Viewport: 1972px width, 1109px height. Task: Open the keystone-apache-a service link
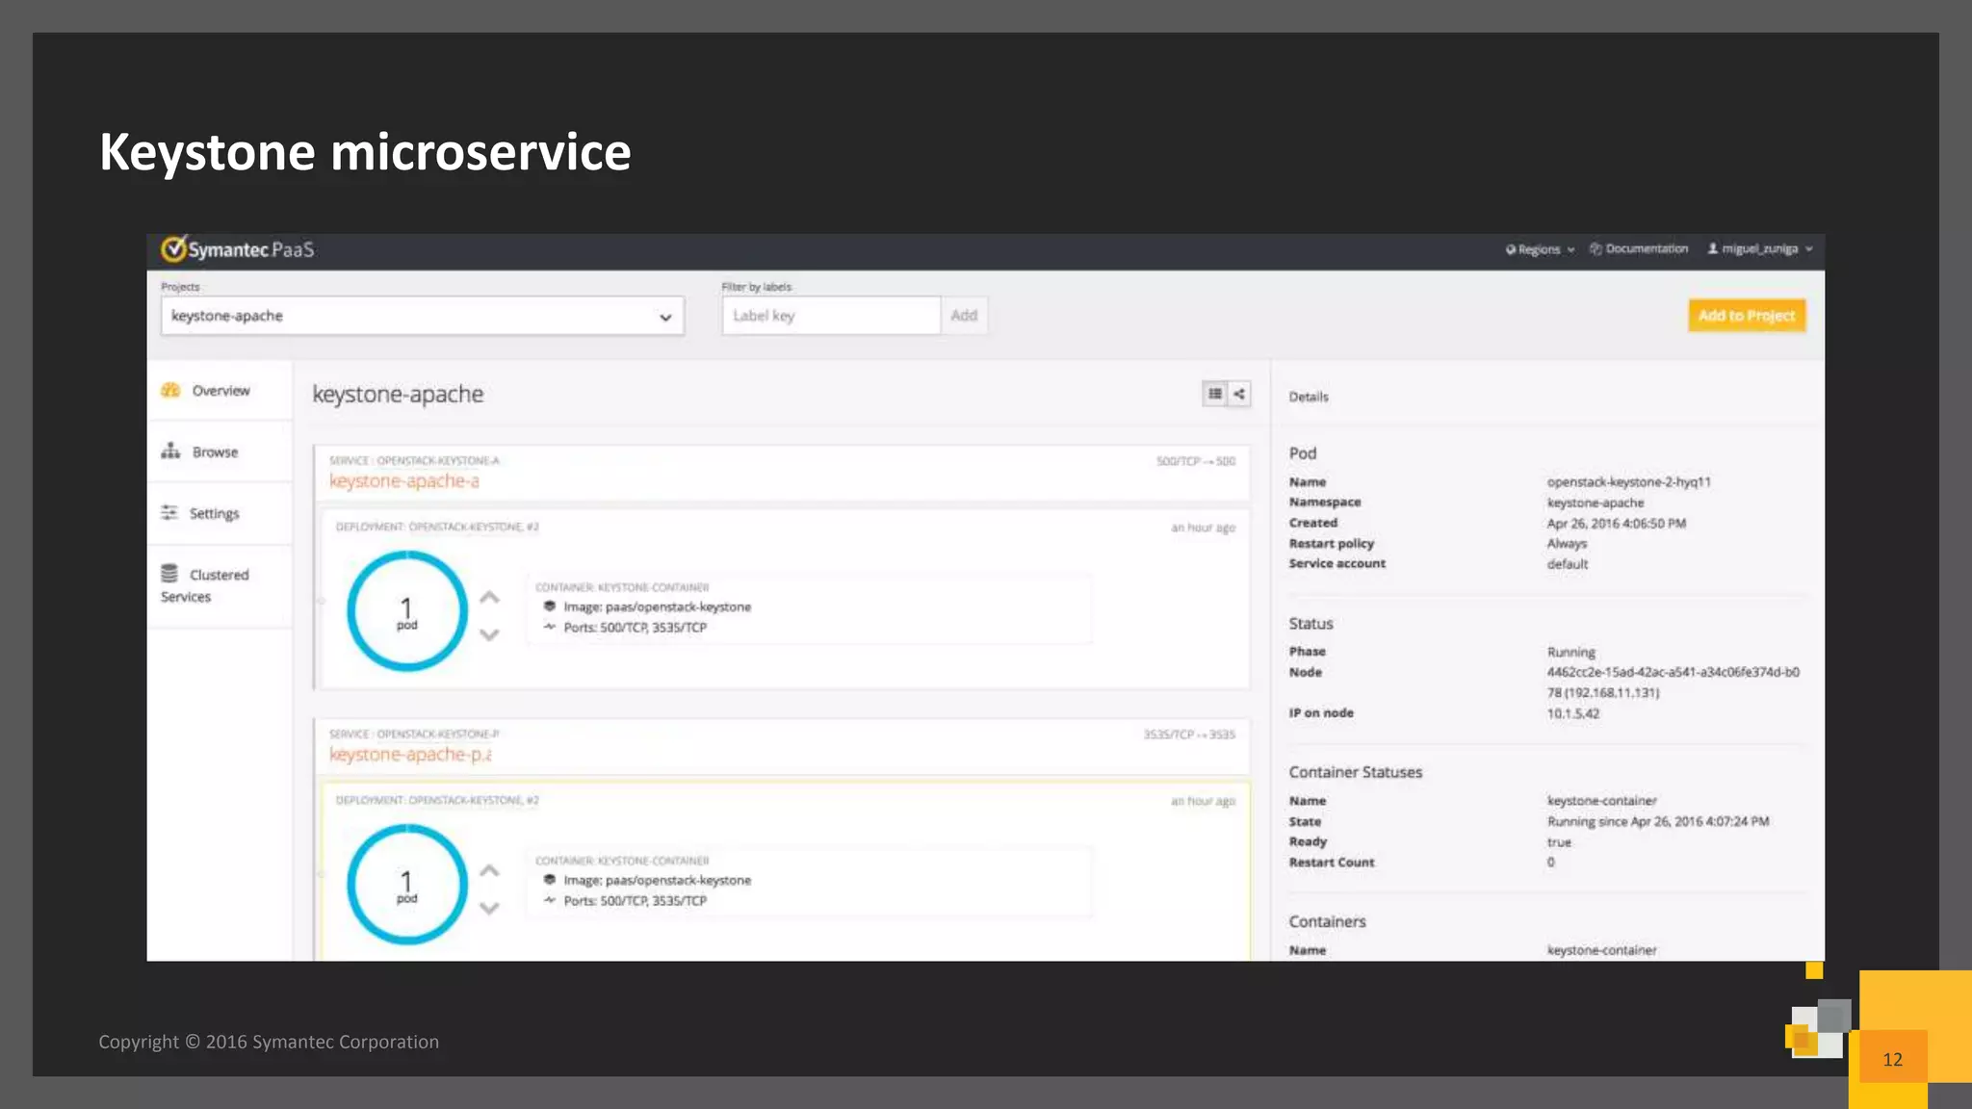(404, 481)
